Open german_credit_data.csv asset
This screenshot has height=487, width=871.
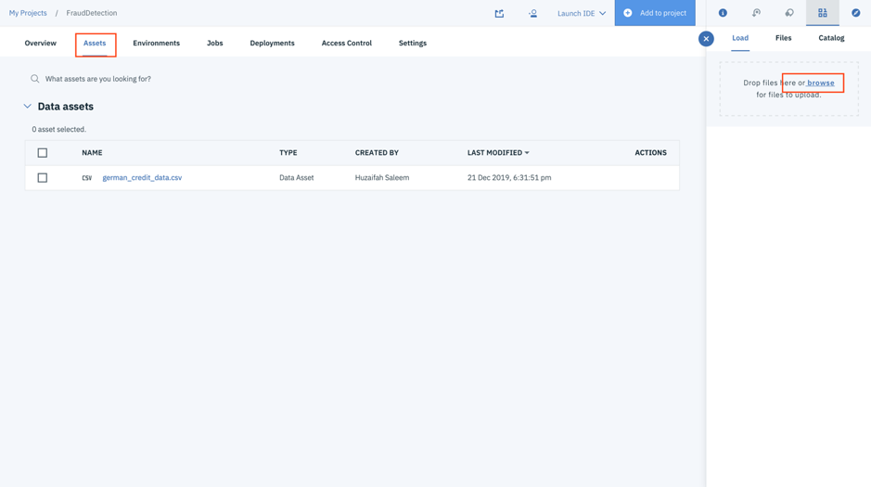click(142, 178)
